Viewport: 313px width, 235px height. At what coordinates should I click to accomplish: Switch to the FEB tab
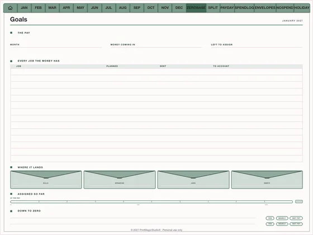click(x=38, y=8)
